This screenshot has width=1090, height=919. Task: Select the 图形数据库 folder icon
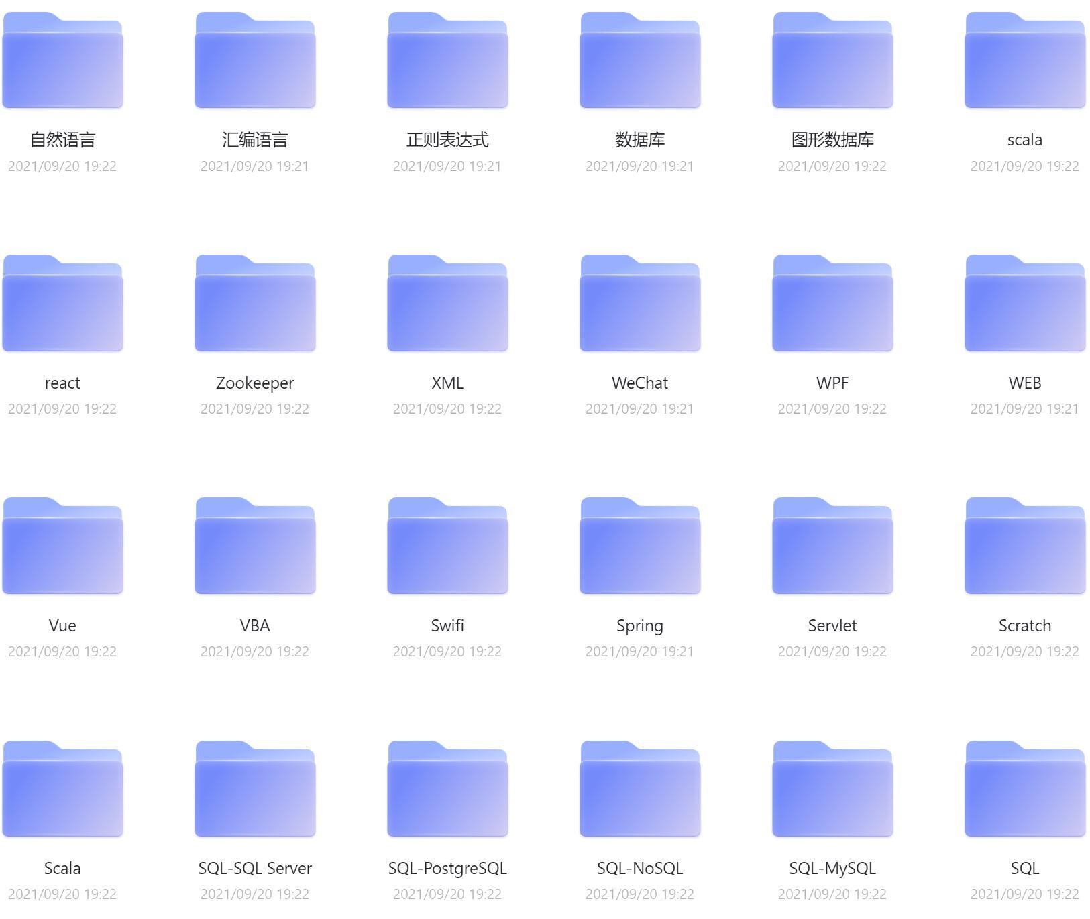point(832,60)
